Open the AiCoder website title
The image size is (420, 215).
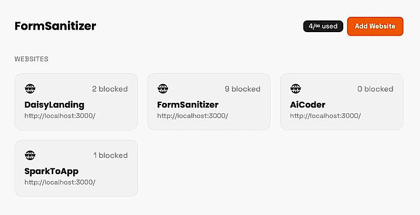pos(308,105)
